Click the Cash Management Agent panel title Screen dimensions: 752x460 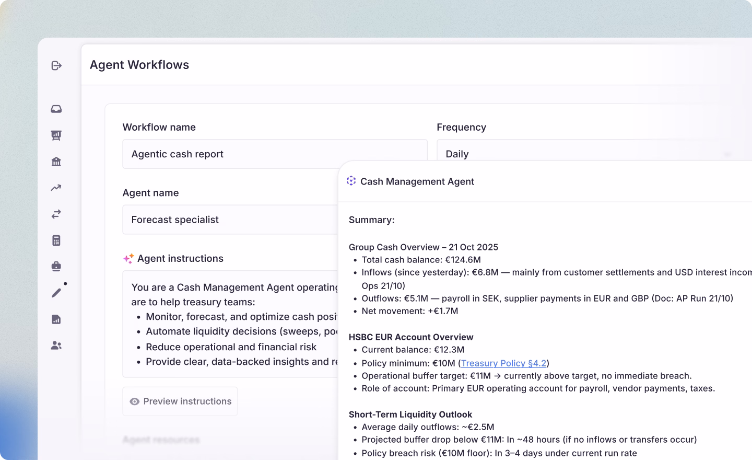(417, 181)
